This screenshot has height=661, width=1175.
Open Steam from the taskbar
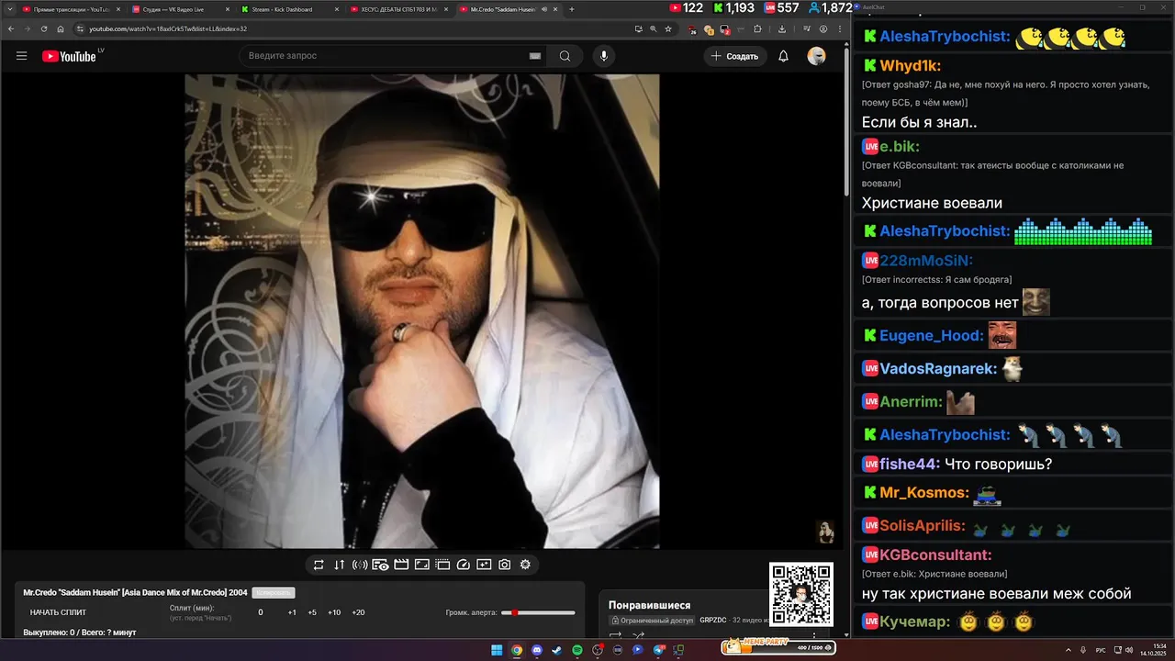point(556,650)
